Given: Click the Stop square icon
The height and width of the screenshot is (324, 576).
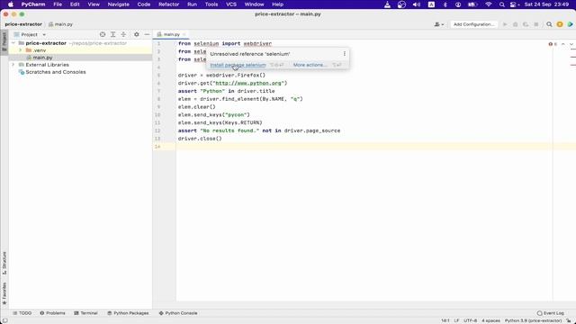Looking at the screenshot, I should pyautogui.click(x=536, y=24).
